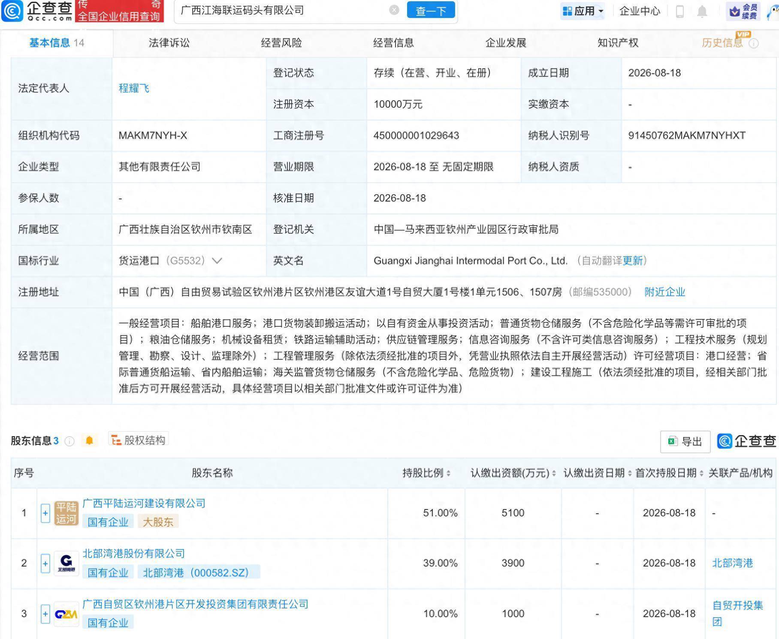Switch to 经营风险 tab
The height and width of the screenshot is (639, 779).
(281, 43)
